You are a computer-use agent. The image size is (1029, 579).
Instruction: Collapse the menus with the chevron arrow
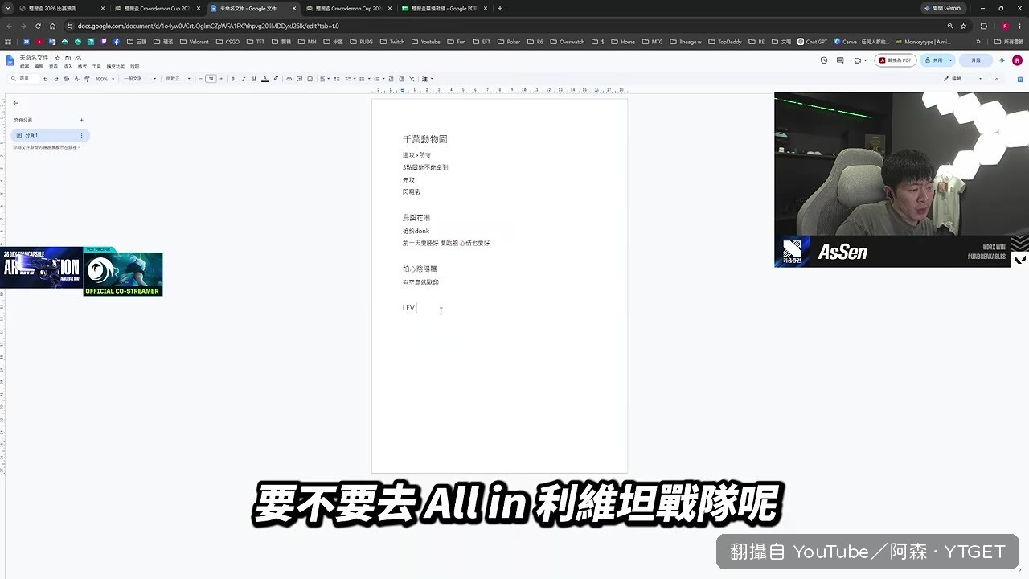(997, 79)
